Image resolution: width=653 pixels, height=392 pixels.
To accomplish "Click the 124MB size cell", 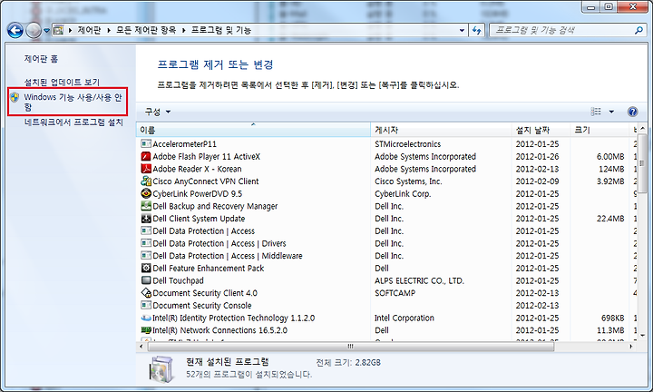I will (x=611, y=169).
